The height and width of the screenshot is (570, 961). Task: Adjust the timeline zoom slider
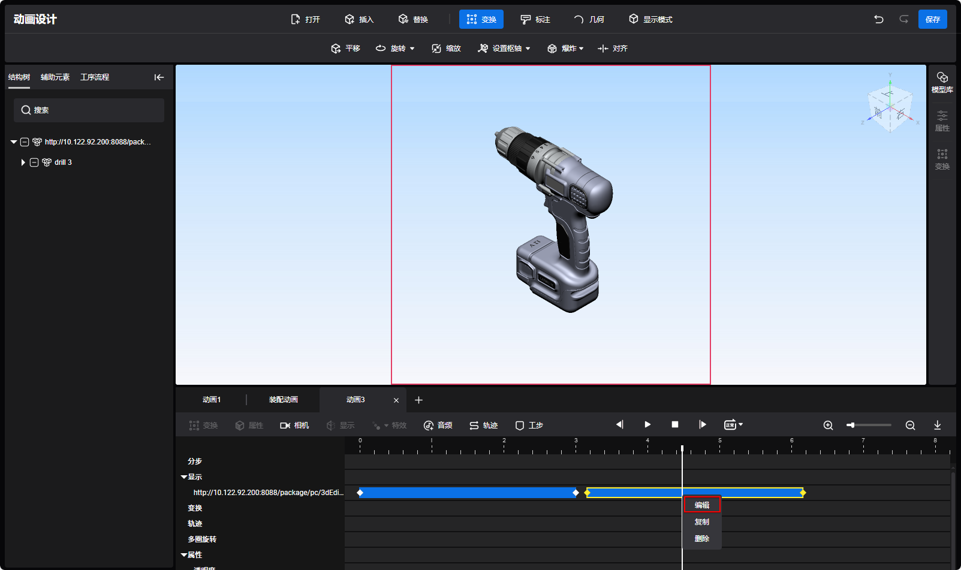(x=851, y=426)
